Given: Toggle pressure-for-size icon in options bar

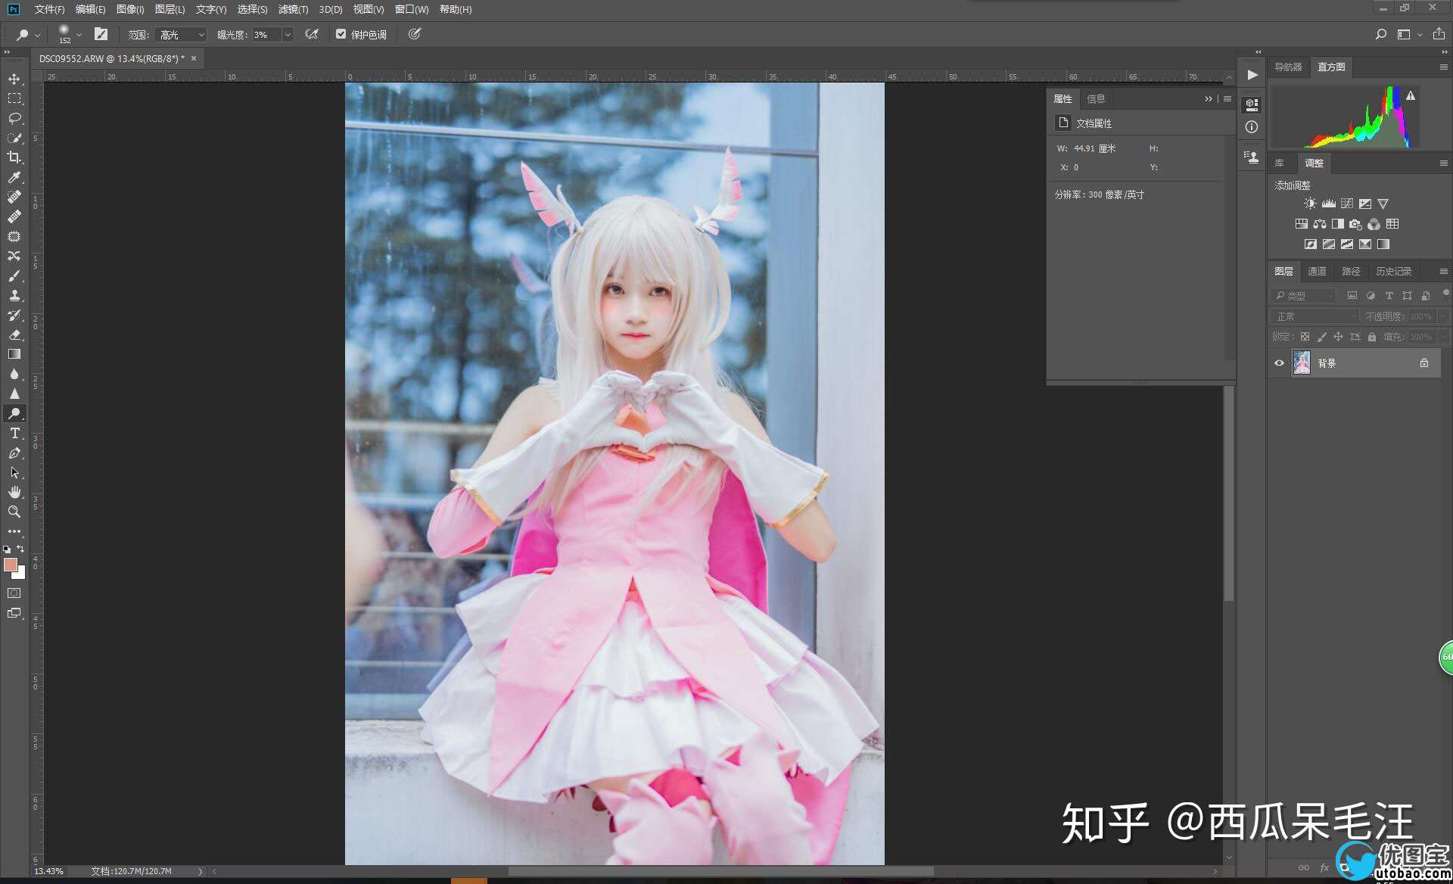Looking at the screenshot, I should pos(415,34).
